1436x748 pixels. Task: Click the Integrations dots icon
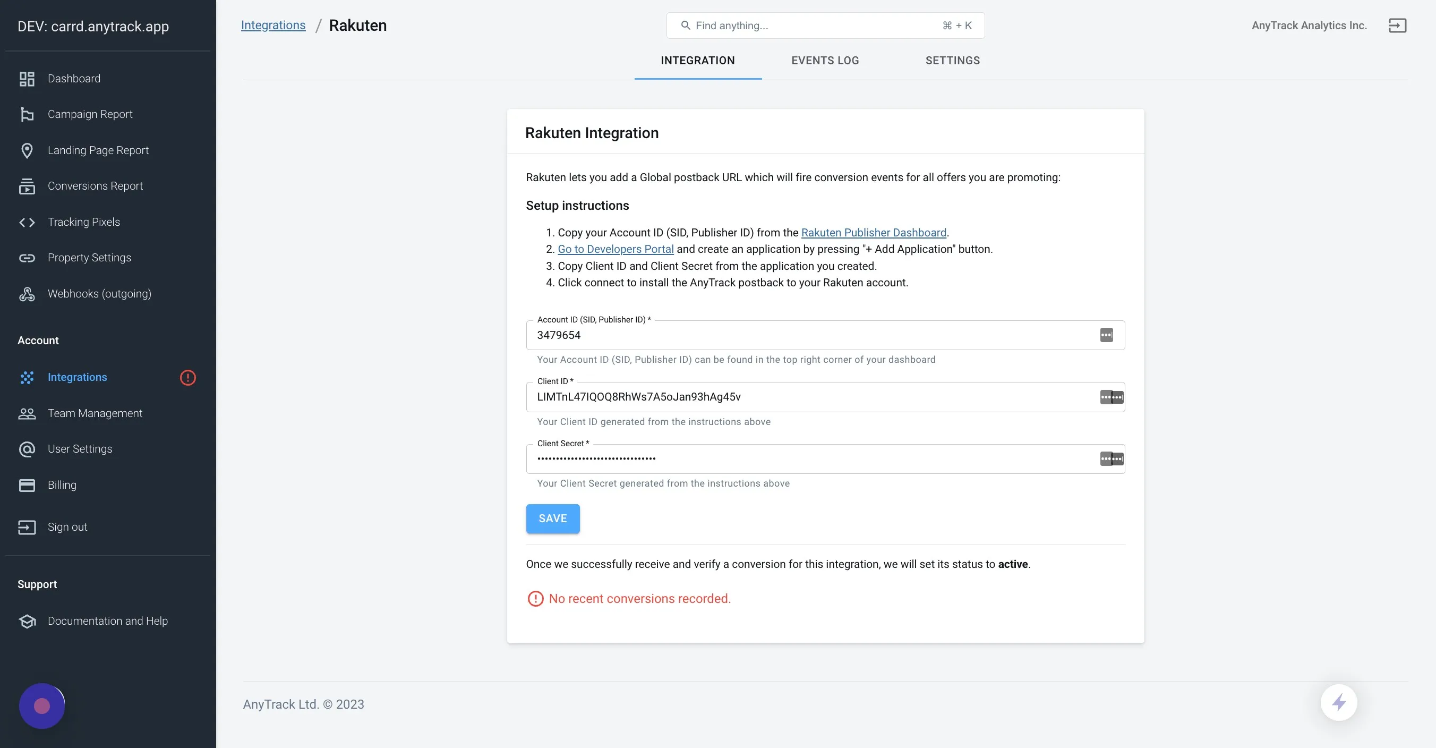pos(27,378)
